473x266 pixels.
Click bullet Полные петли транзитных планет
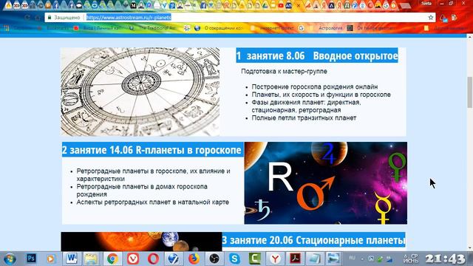[x=304, y=118]
